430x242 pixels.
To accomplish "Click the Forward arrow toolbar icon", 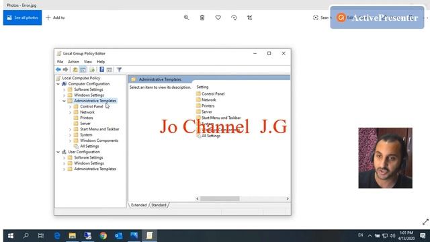I will (x=65, y=70).
